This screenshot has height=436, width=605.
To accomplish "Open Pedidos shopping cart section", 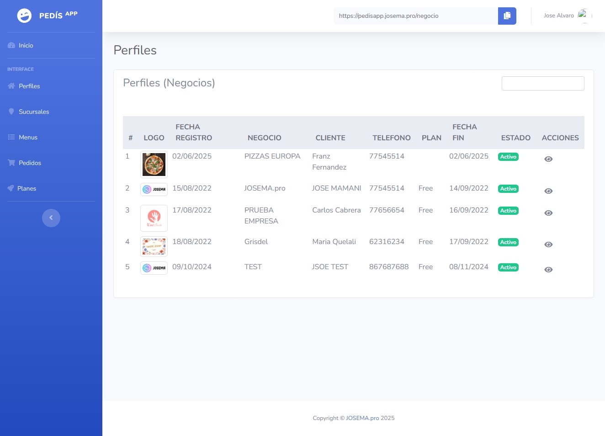I will 11,163.
